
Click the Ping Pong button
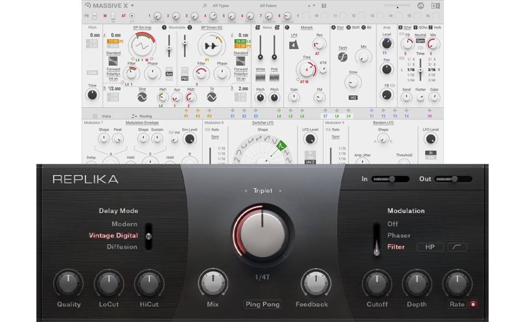coord(262,305)
